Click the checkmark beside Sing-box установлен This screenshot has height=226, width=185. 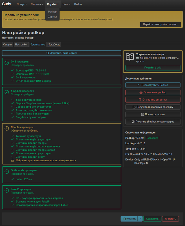coord(12,100)
